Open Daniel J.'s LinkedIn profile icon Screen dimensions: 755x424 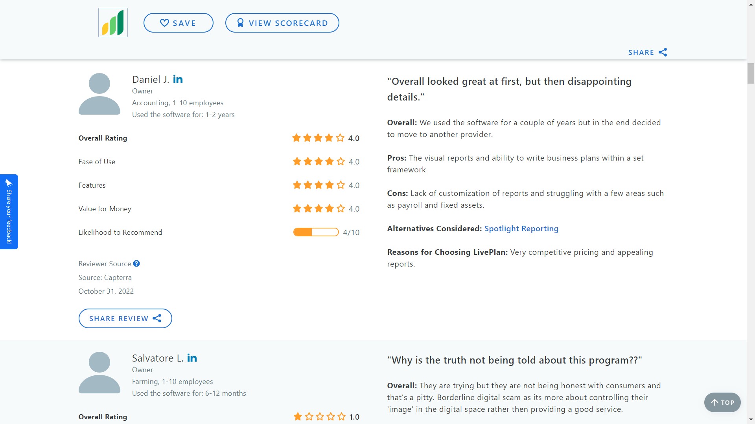coord(178,80)
